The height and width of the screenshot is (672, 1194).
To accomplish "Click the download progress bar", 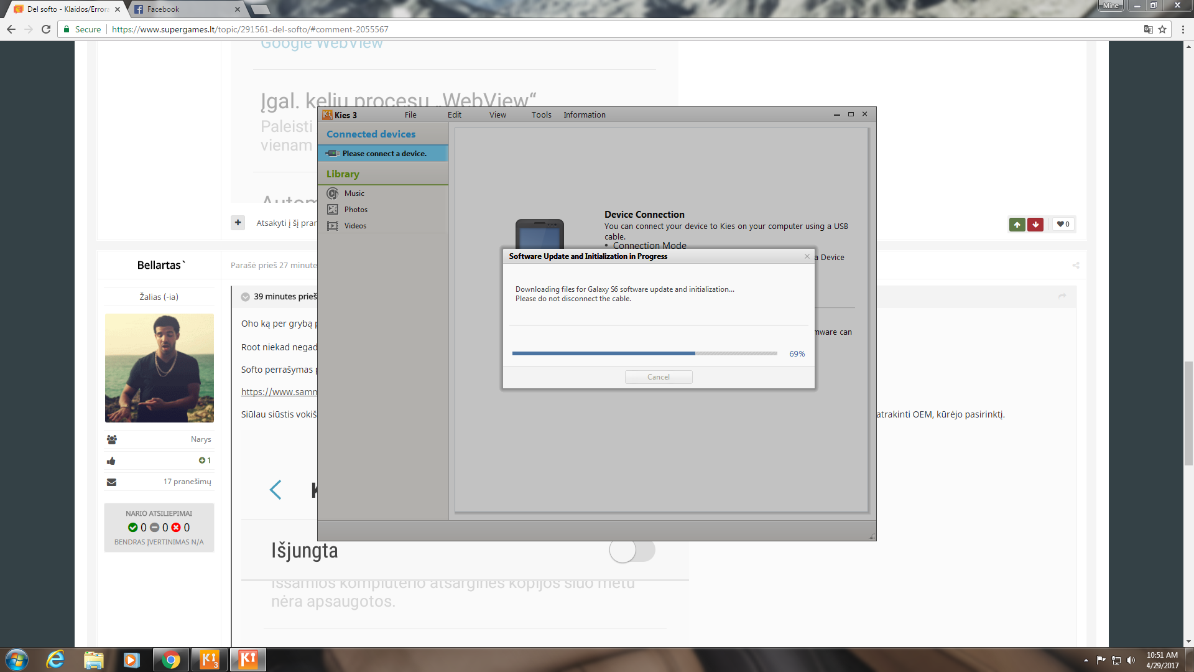I will point(644,353).
